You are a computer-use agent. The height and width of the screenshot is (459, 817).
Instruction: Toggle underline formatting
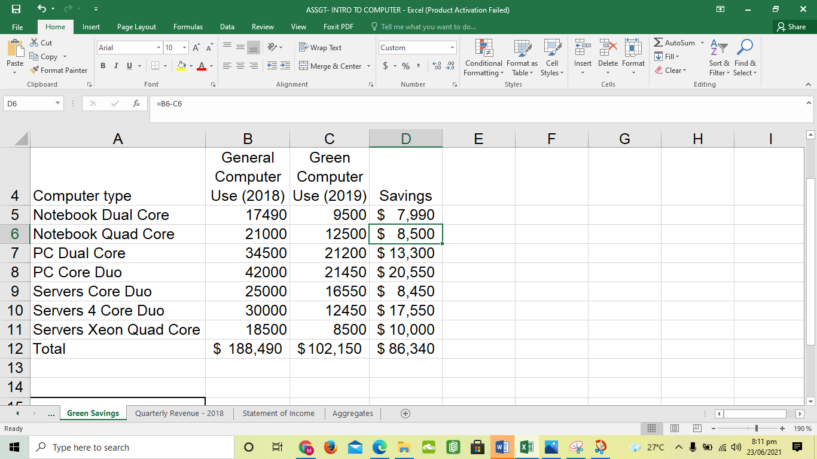coord(127,66)
